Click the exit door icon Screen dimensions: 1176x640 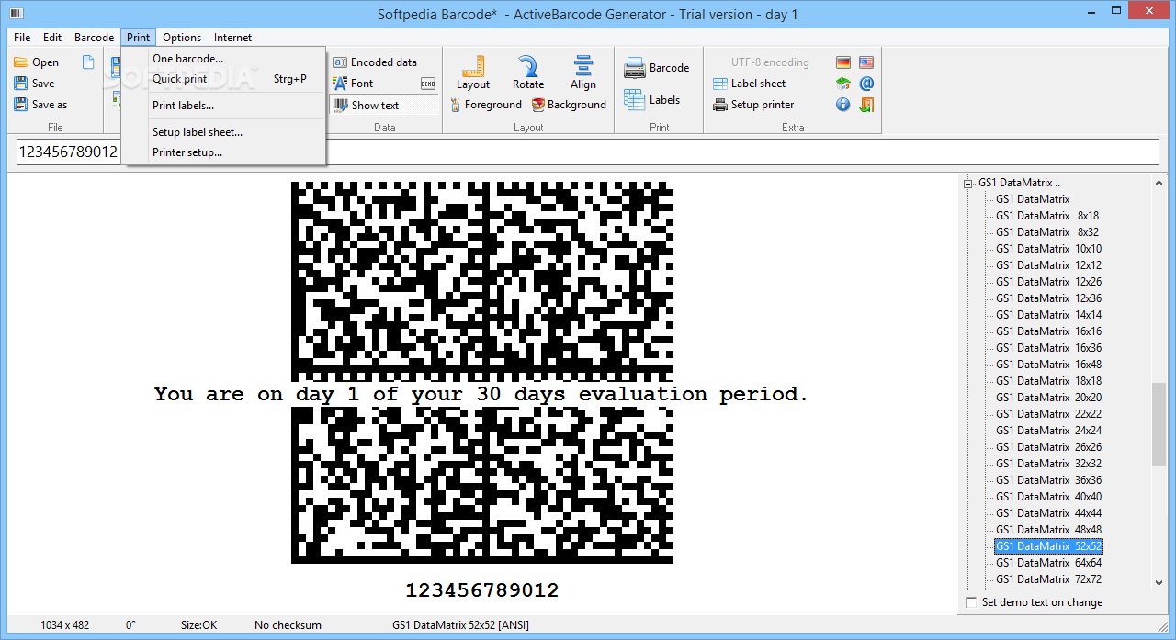[x=866, y=105]
